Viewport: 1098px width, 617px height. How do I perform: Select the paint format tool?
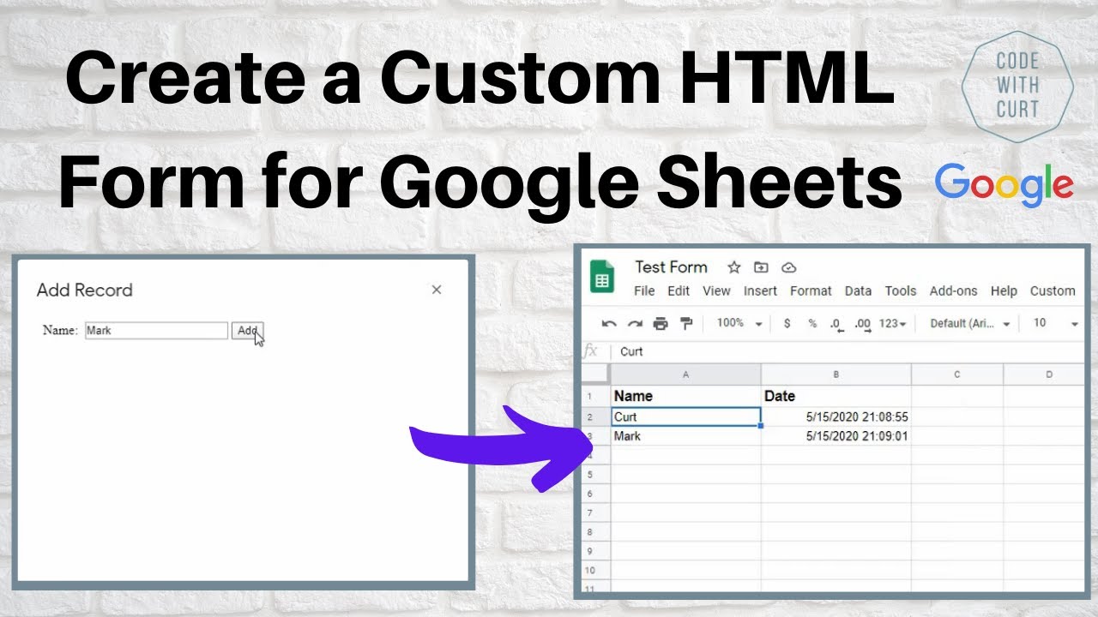tap(686, 323)
